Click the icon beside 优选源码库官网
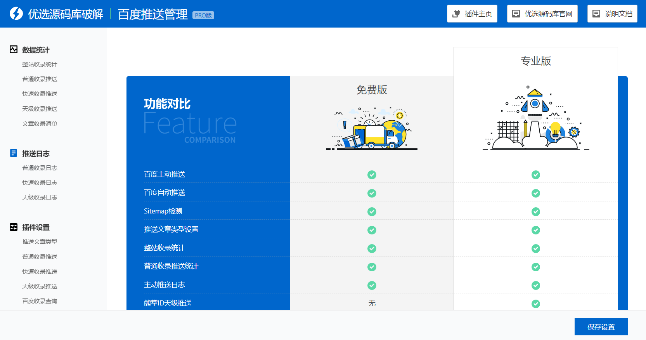Viewport: 646px width, 340px height. pos(516,14)
